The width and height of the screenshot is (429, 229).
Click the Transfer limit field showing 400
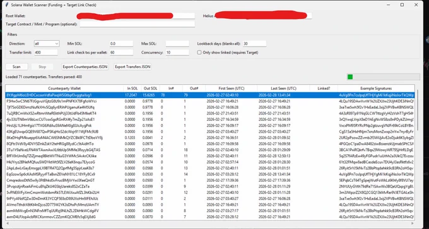46,52
